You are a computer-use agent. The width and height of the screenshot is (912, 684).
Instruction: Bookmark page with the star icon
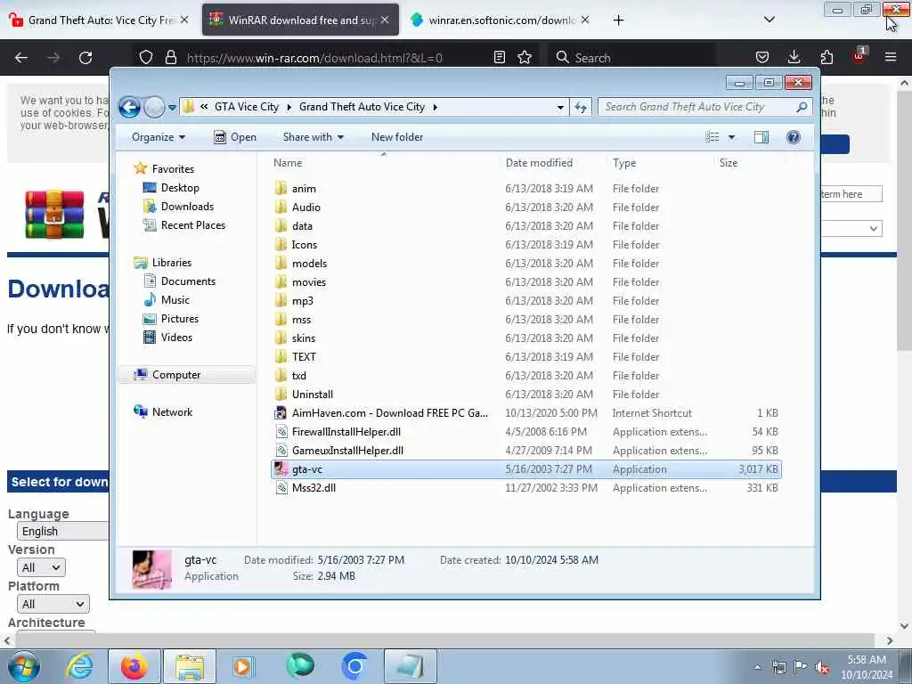[x=525, y=58]
